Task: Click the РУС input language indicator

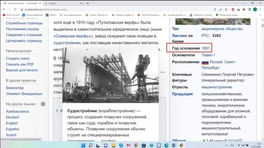Action: click(x=232, y=145)
